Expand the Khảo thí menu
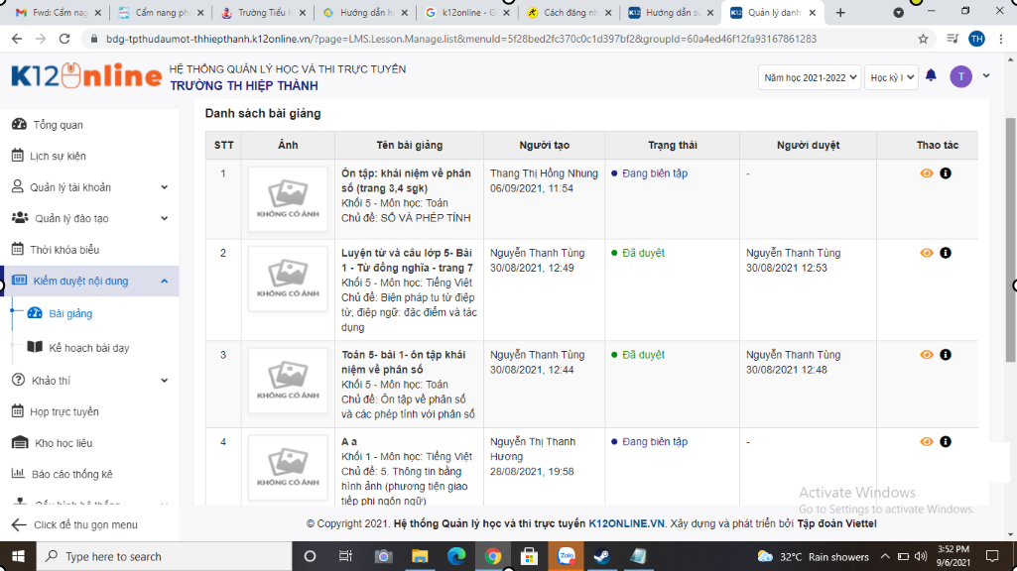1017x571 pixels. [x=89, y=381]
